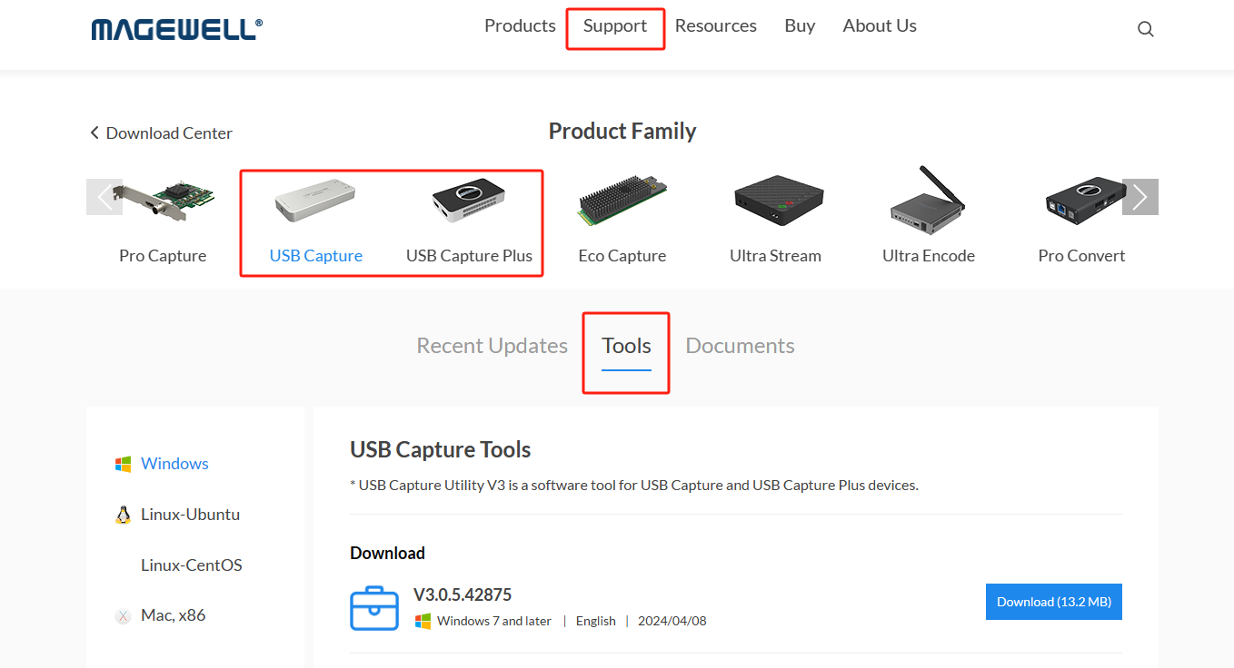Switch to the Tools tab
The height and width of the screenshot is (668, 1234).
pyautogui.click(x=627, y=346)
